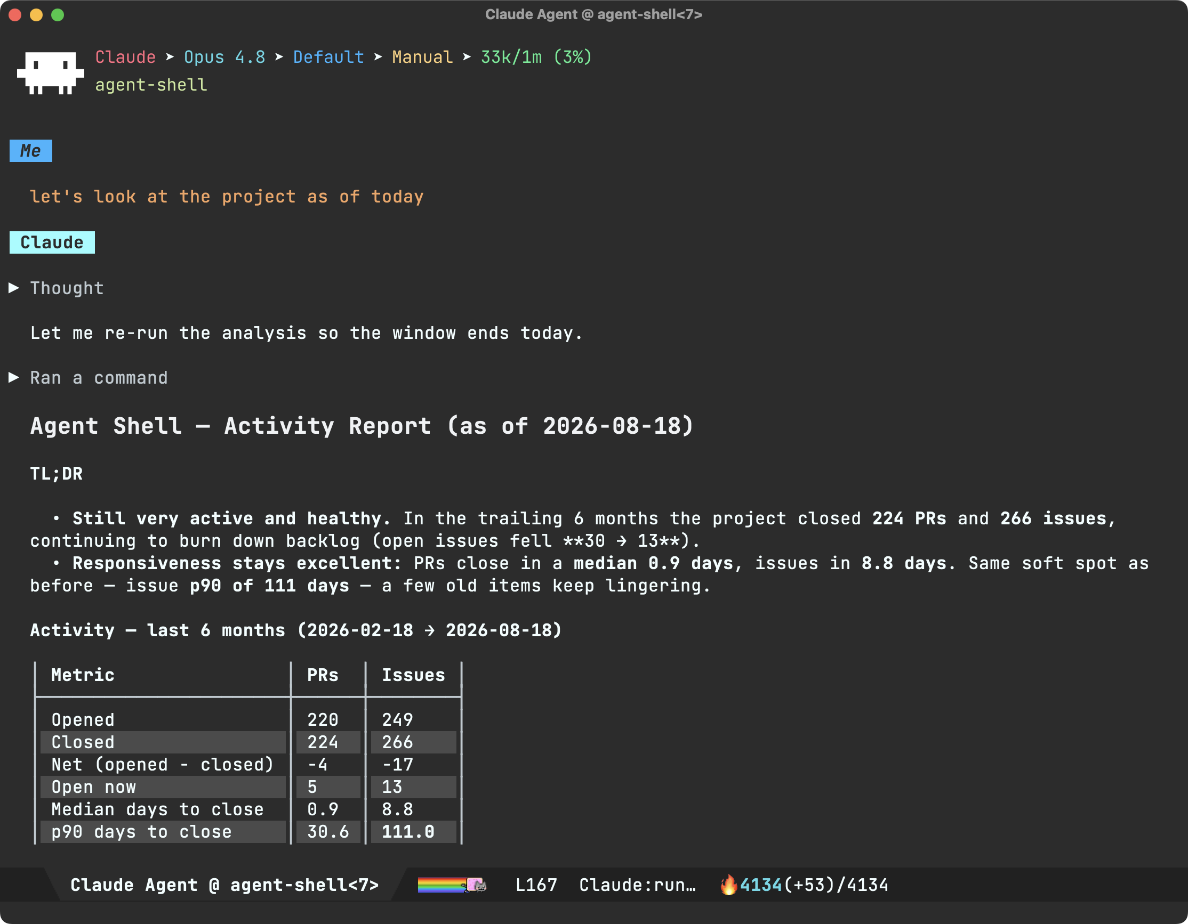
Task: Switch model via 'Opus 4.8' segment
Action: tap(224, 57)
